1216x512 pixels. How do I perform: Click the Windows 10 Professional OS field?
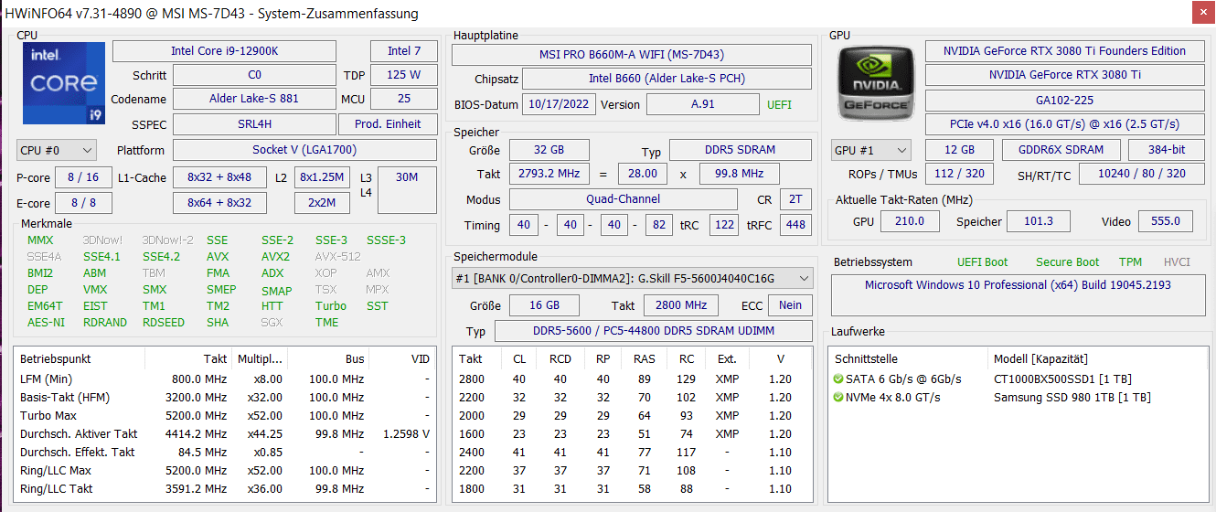(x=1018, y=295)
